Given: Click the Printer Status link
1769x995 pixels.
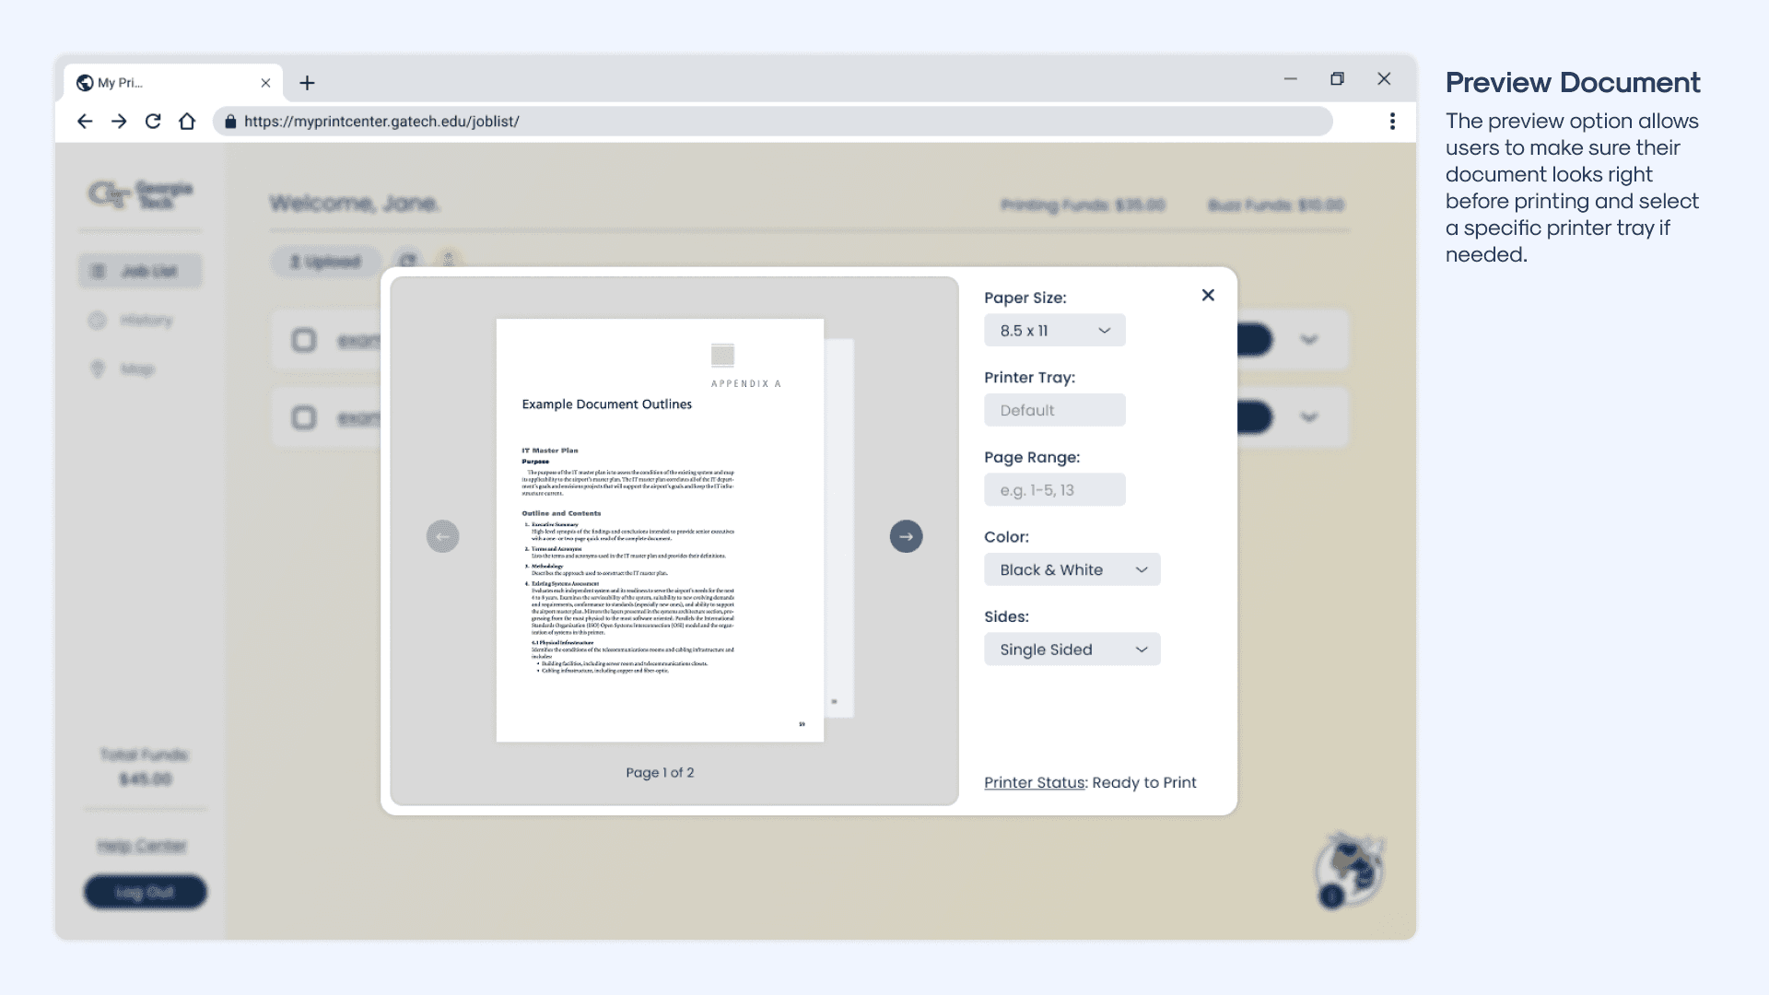Looking at the screenshot, I should tap(1034, 782).
